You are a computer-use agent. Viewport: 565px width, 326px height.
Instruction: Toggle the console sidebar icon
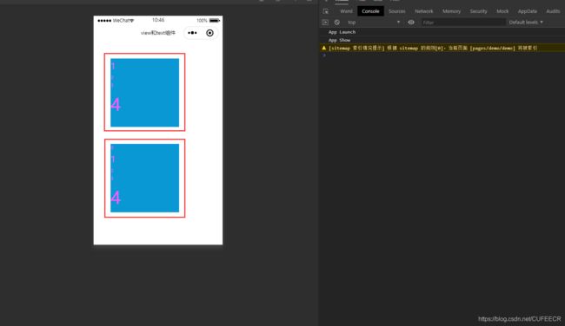tap(325, 23)
